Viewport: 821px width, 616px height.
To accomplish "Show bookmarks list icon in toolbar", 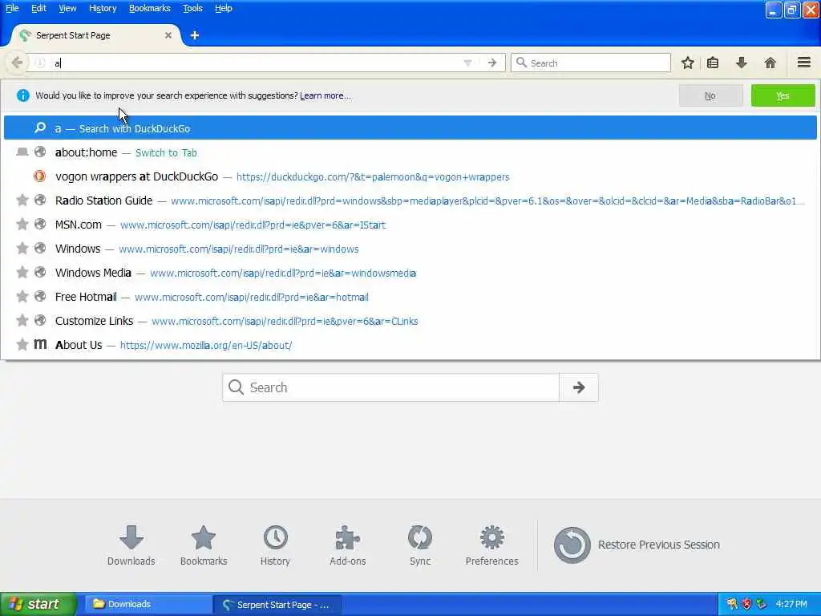I will tap(713, 63).
